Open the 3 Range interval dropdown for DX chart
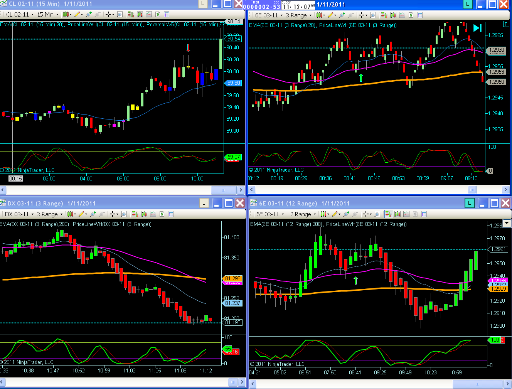Image resolution: width=512 pixels, height=389 pixels. pyautogui.click(x=49, y=214)
